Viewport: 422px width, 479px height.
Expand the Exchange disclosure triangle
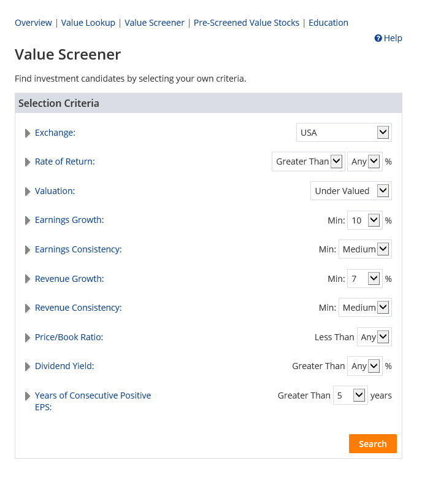(28, 133)
